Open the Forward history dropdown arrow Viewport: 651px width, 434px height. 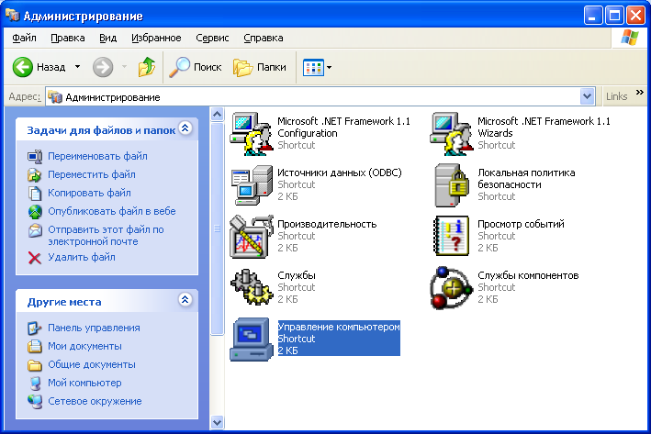pyautogui.click(x=124, y=67)
